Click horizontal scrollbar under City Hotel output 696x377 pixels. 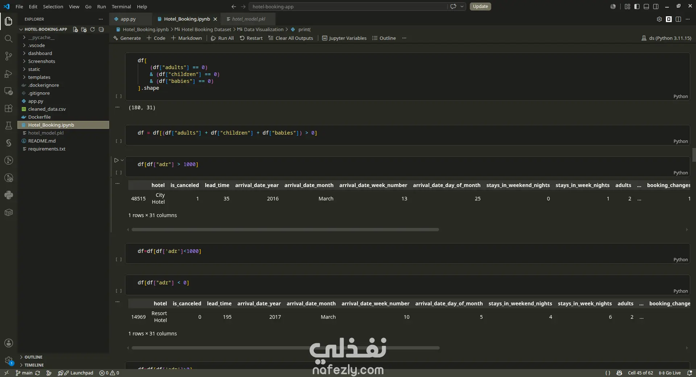(285, 230)
